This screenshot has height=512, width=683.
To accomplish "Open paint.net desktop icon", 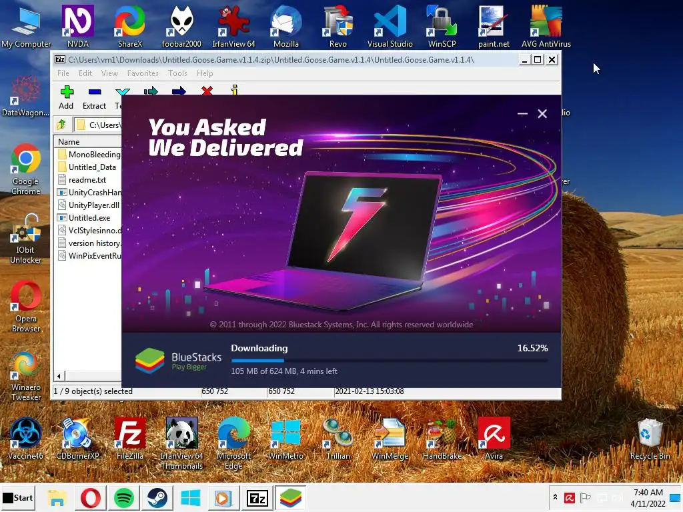I will [x=494, y=26].
